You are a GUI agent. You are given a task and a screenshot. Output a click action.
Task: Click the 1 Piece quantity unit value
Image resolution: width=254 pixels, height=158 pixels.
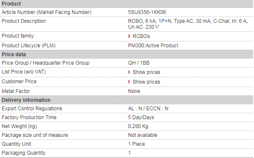pos(136,144)
